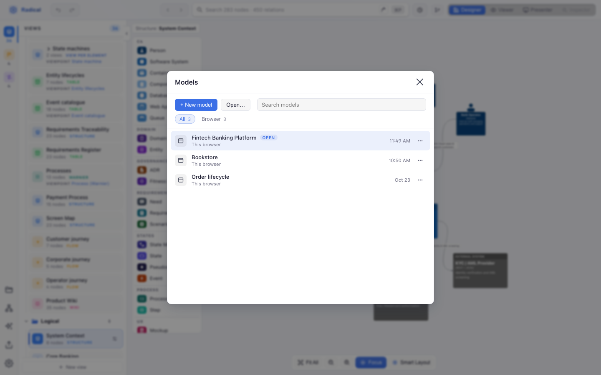Image resolution: width=601 pixels, height=375 pixels.
Task: Open the Order lifecycle model
Action: click(300, 180)
